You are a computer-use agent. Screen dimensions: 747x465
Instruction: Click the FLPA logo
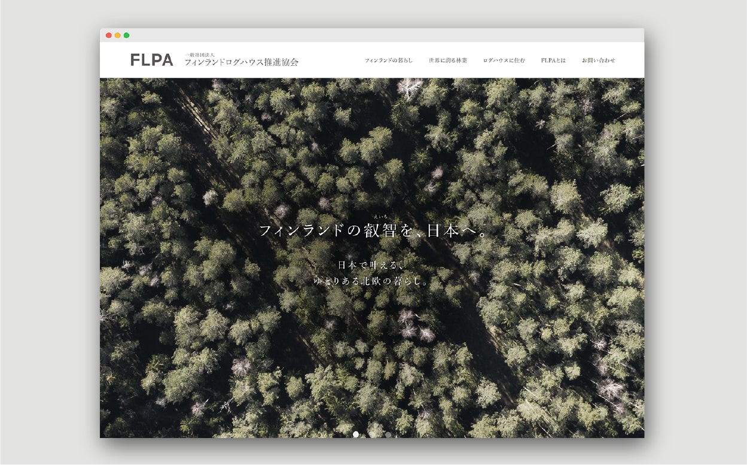[151, 60]
